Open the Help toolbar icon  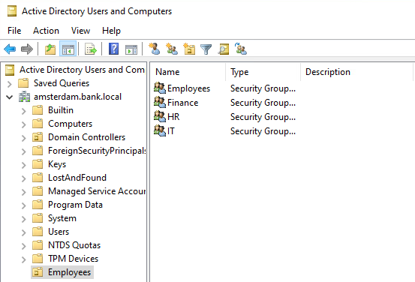(114, 49)
